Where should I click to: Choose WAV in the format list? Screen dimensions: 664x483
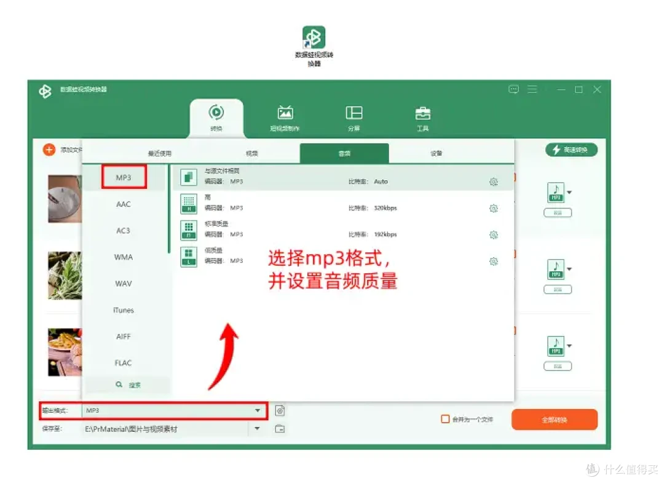pyautogui.click(x=124, y=284)
